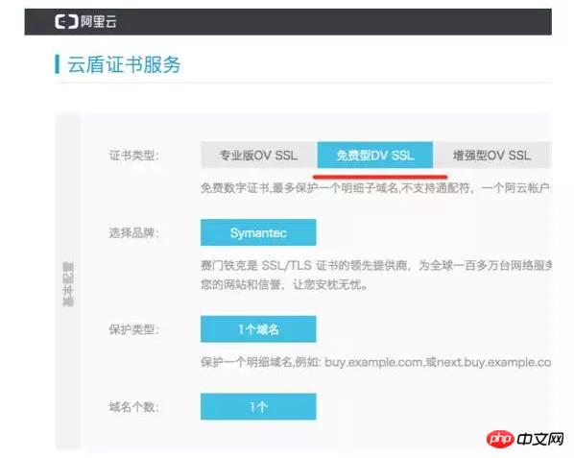Screen dimensions: 574x458
Task: Pick the 1个 domain count option
Action: 258,406
